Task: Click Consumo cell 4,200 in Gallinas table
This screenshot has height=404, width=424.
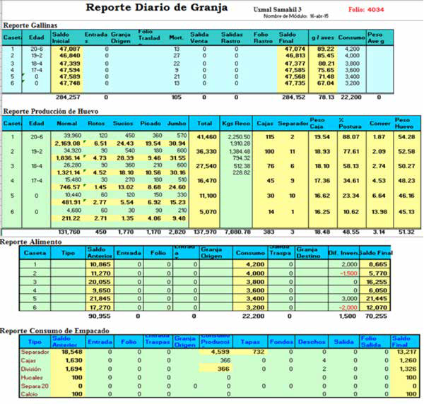Action: point(353,49)
